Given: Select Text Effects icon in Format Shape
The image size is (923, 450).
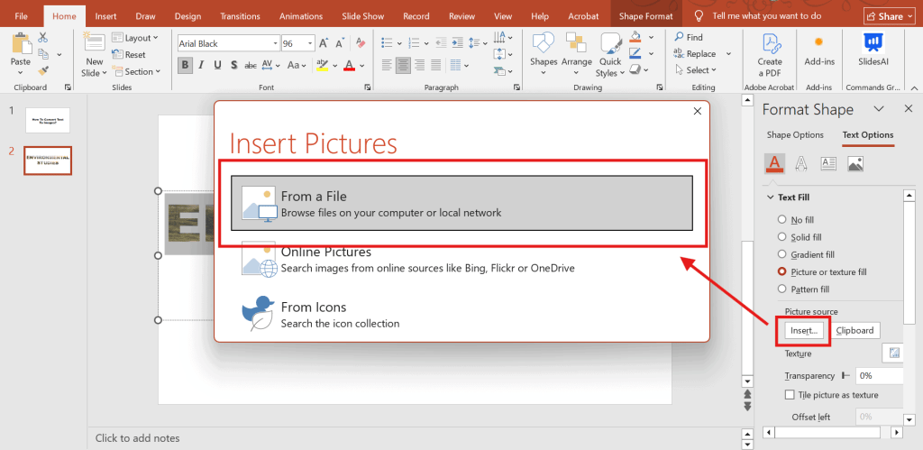Looking at the screenshot, I should click(x=801, y=163).
